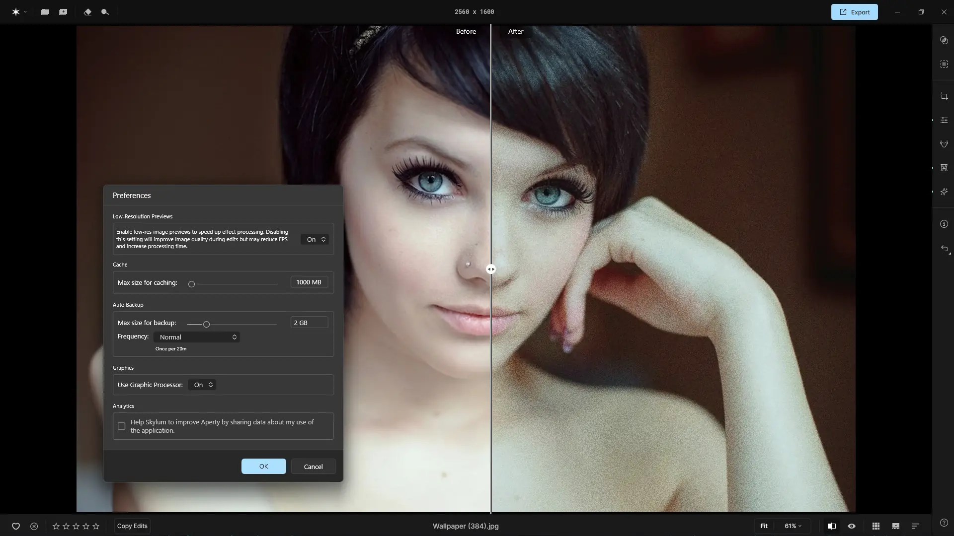Open the tools dropdown next to the star icon
The width and height of the screenshot is (954, 536).
click(x=25, y=12)
